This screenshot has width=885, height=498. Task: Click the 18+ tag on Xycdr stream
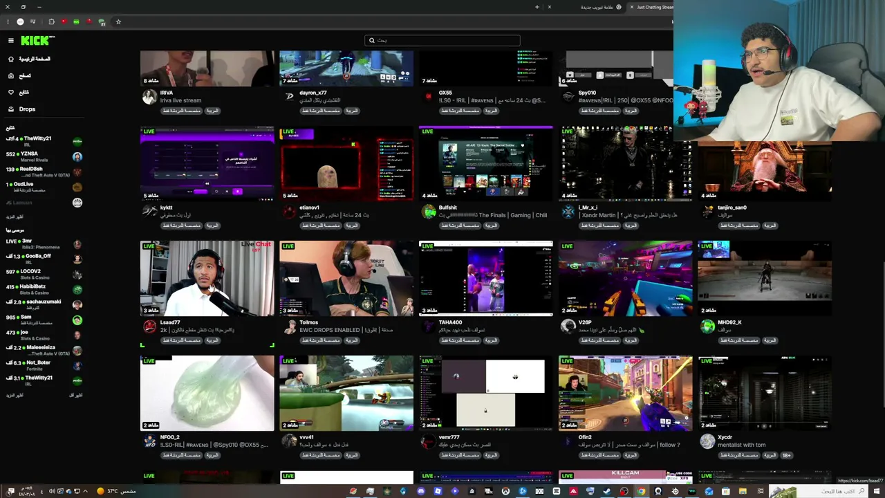pos(787,455)
